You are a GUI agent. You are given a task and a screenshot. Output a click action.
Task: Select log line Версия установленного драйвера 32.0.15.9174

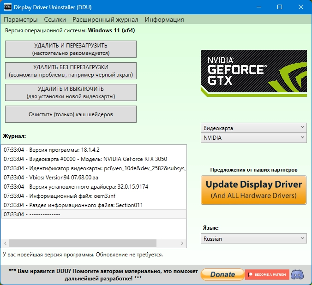[x=94, y=187]
